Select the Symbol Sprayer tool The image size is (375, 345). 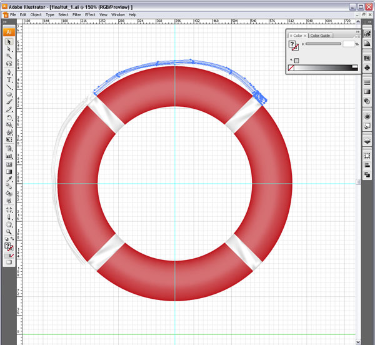coord(9,149)
